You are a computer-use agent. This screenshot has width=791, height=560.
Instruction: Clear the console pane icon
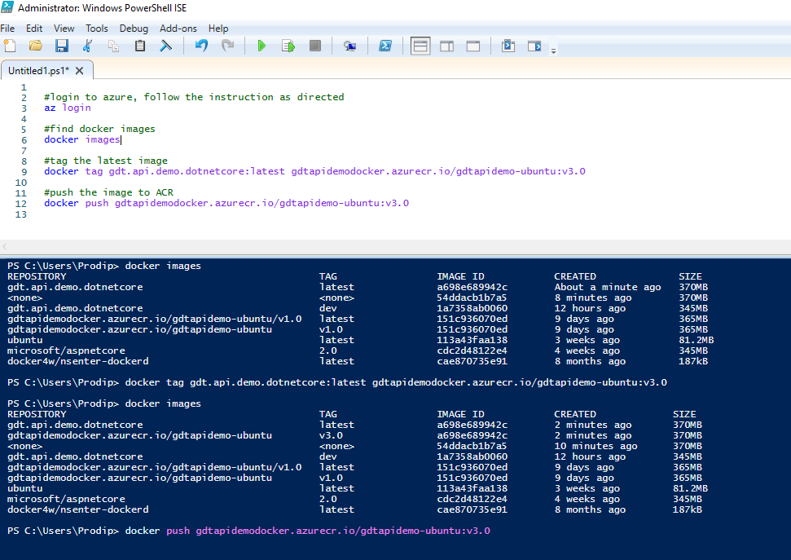pos(165,46)
